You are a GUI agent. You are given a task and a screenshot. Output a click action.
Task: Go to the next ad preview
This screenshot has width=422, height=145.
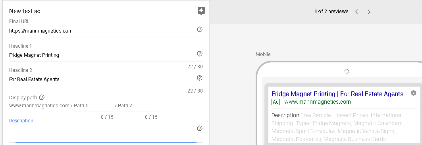coord(369,12)
